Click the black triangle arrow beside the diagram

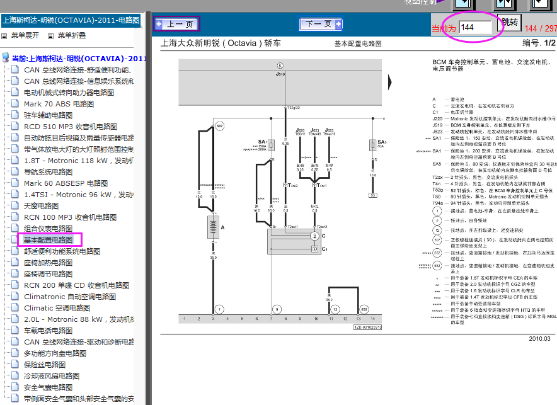click(x=389, y=82)
